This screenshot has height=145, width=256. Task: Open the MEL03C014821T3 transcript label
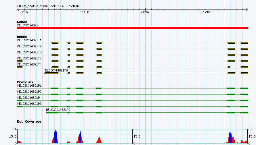click(29, 52)
